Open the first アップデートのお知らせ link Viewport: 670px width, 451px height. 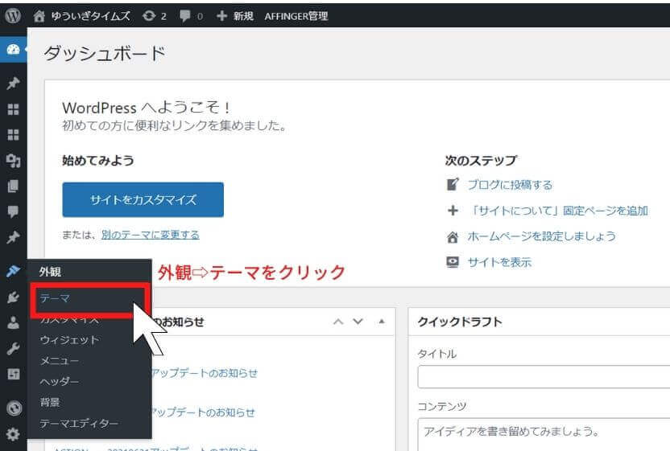click(x=205, y=373)
